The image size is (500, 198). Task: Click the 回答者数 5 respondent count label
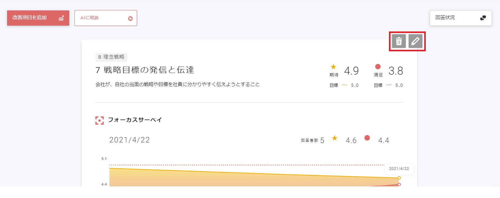coord(313,140)
